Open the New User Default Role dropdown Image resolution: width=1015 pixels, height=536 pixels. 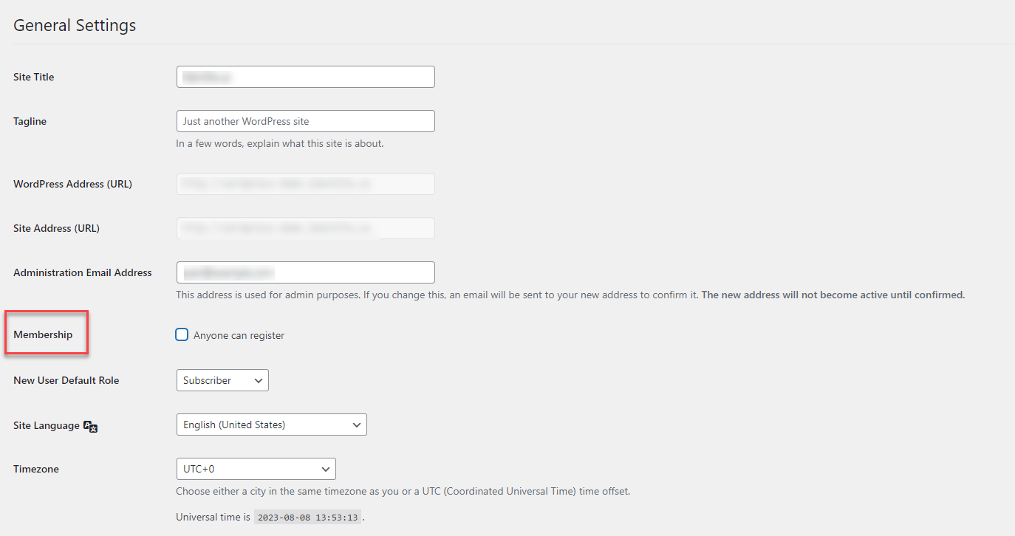pos(222,380)
